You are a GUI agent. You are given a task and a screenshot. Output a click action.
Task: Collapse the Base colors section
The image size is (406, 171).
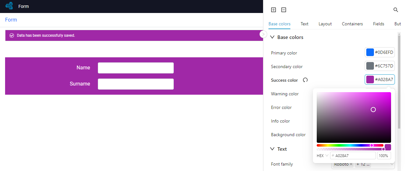coord(272,37)
